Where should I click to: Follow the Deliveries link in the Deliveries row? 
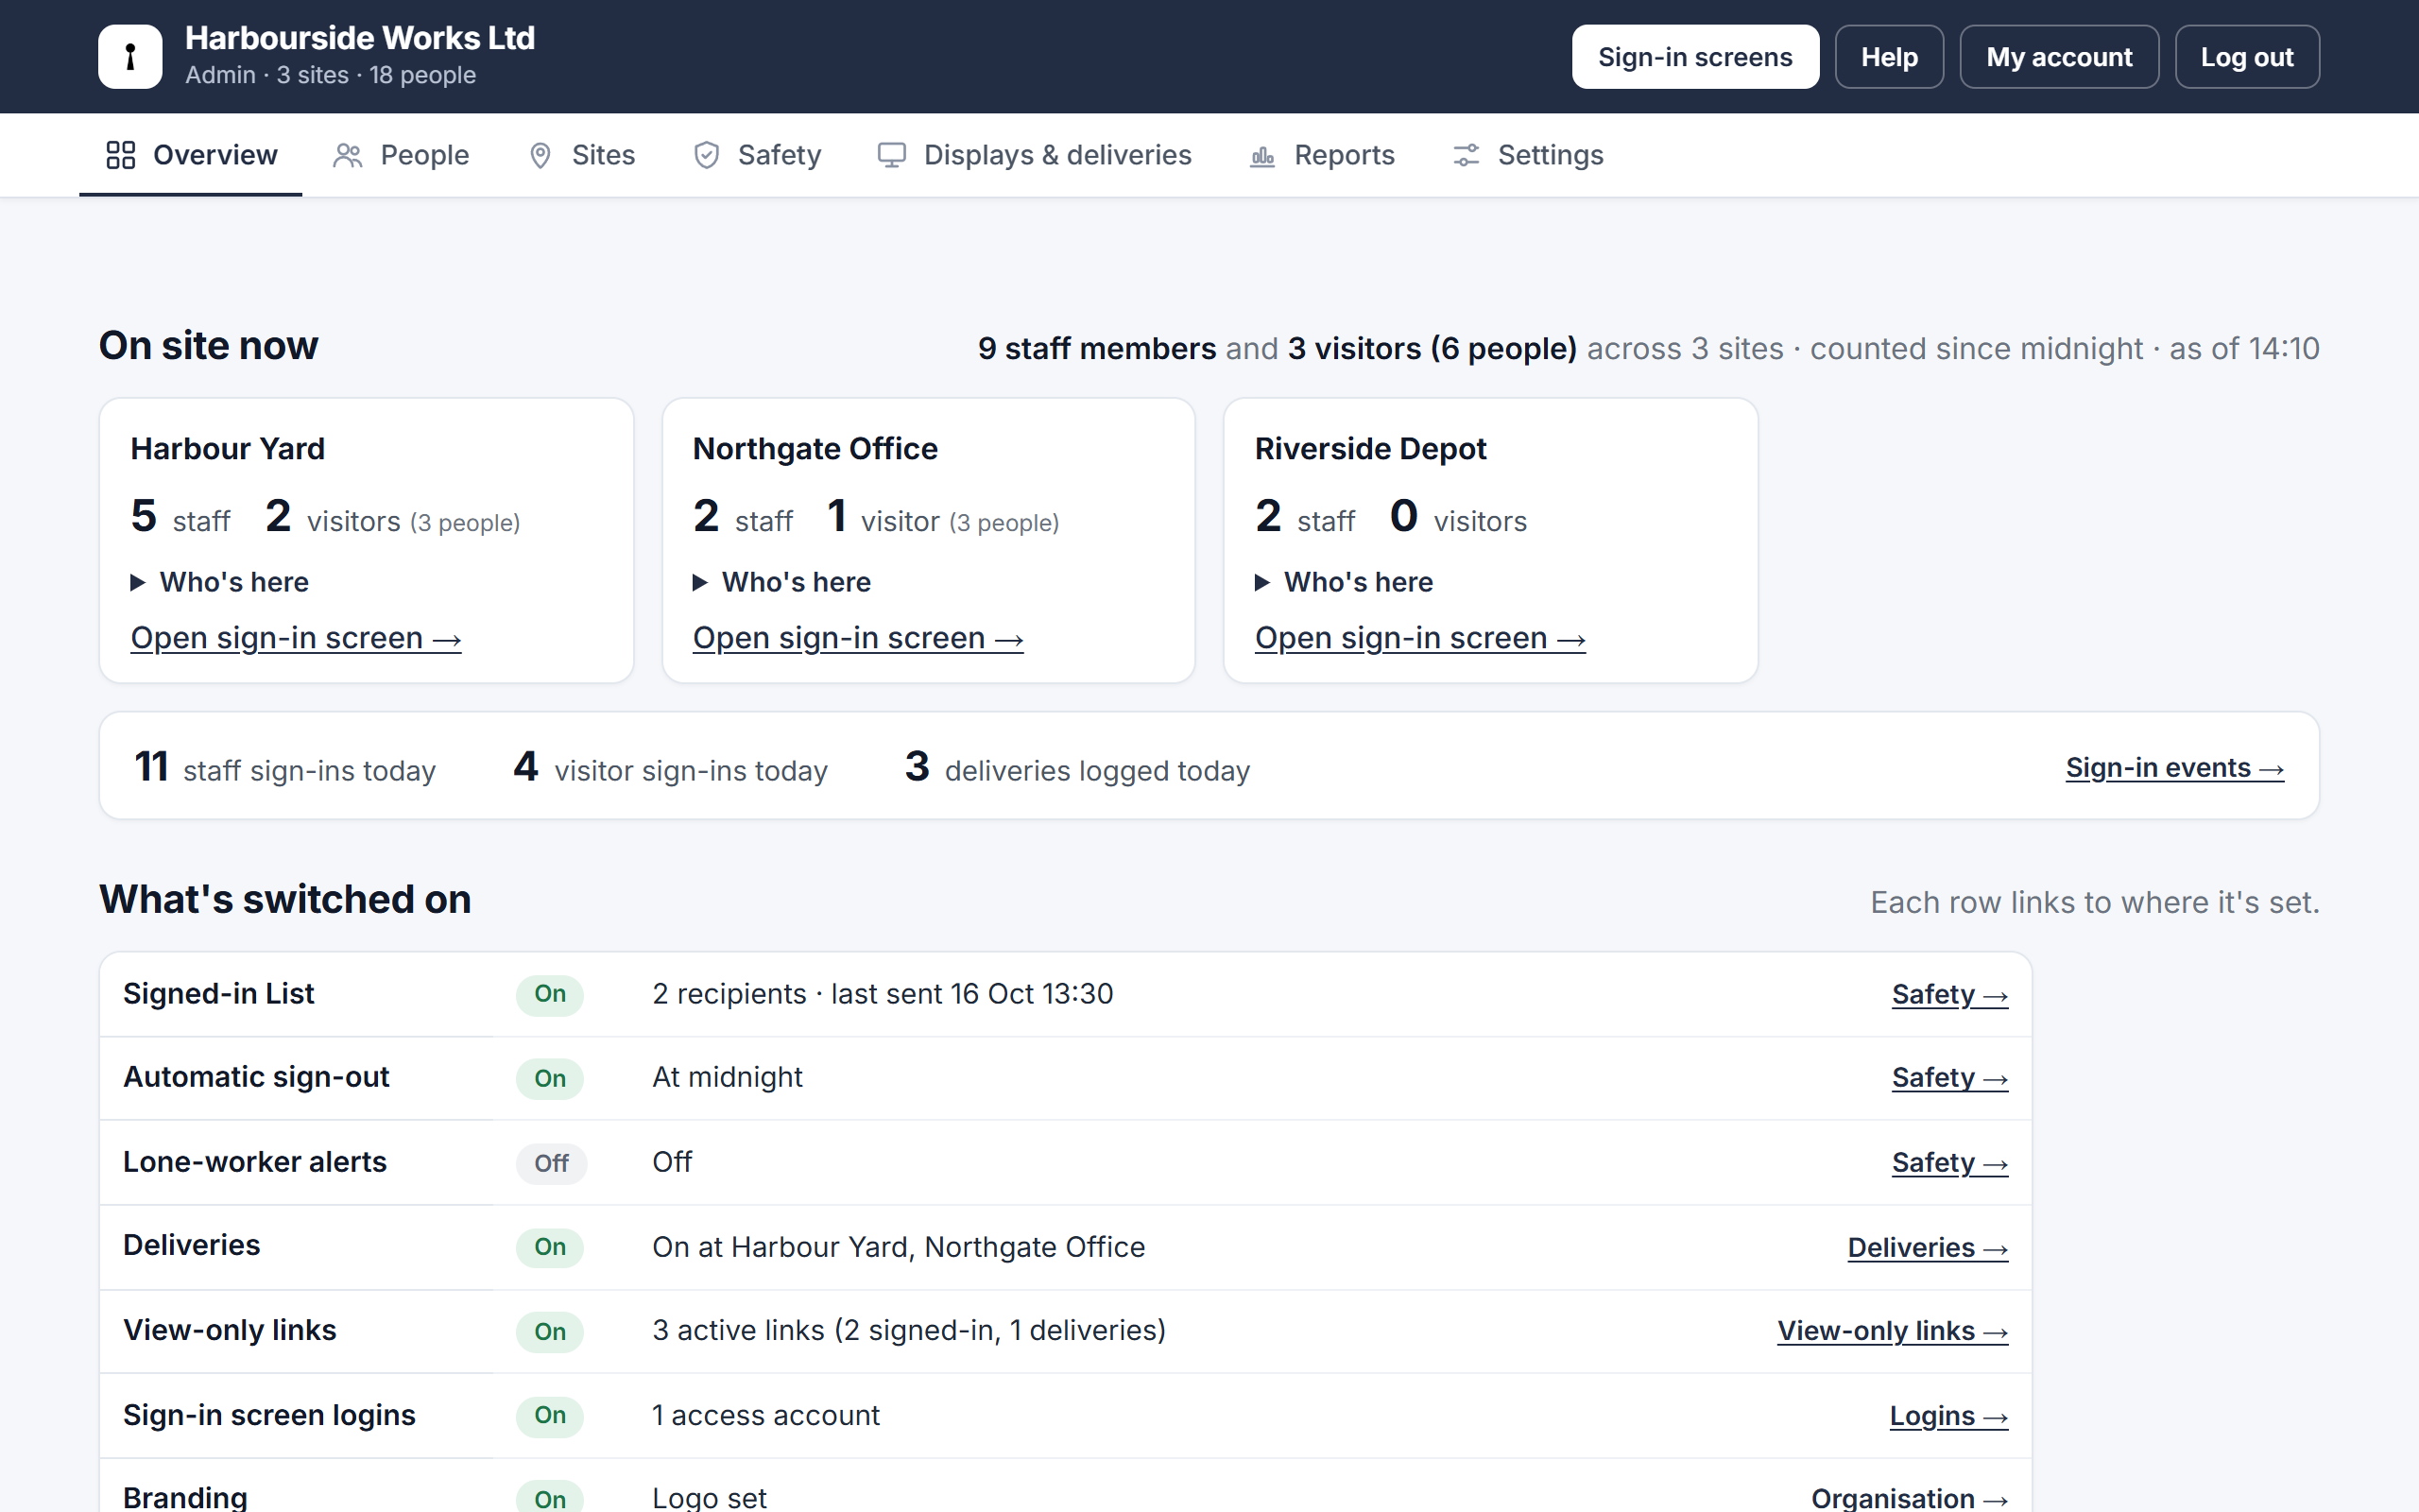[x=1929, y=1248]
